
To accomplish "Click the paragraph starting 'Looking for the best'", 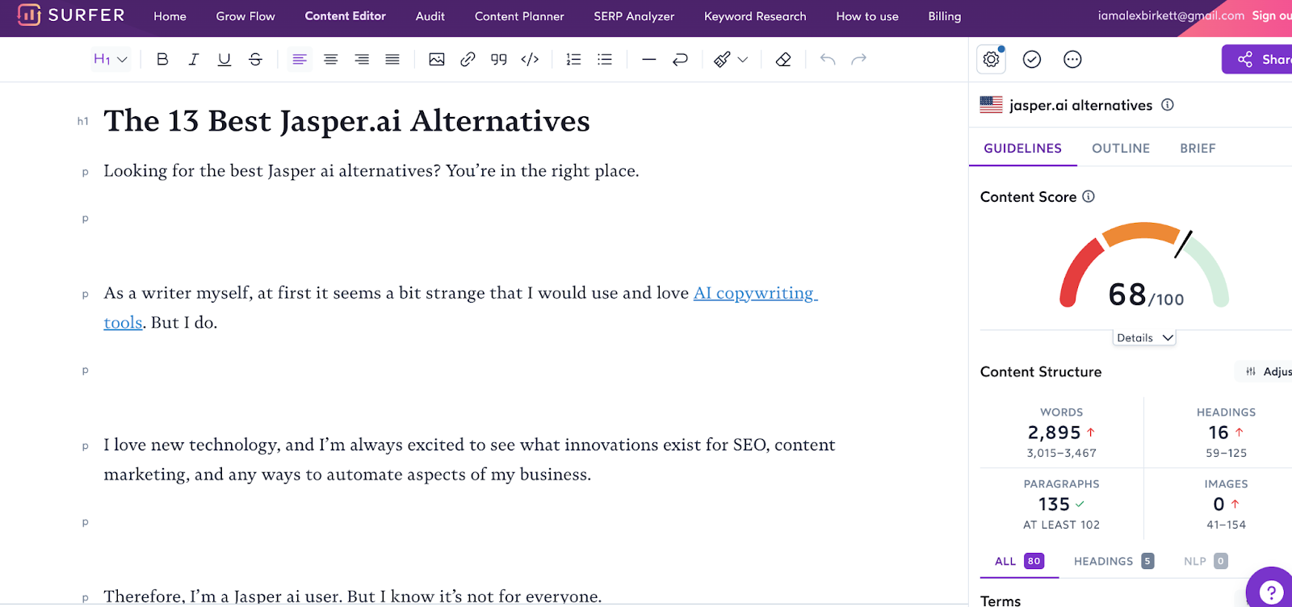I will coord(371,171).
